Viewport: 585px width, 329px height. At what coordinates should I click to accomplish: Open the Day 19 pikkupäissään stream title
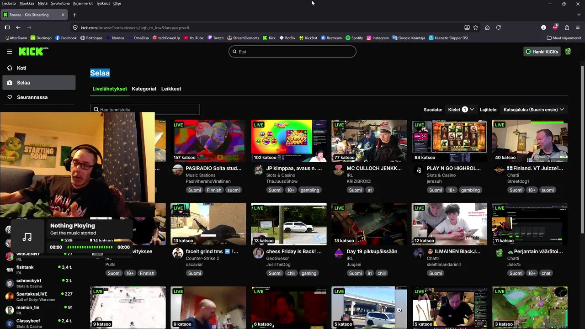[x=372, y=251]
